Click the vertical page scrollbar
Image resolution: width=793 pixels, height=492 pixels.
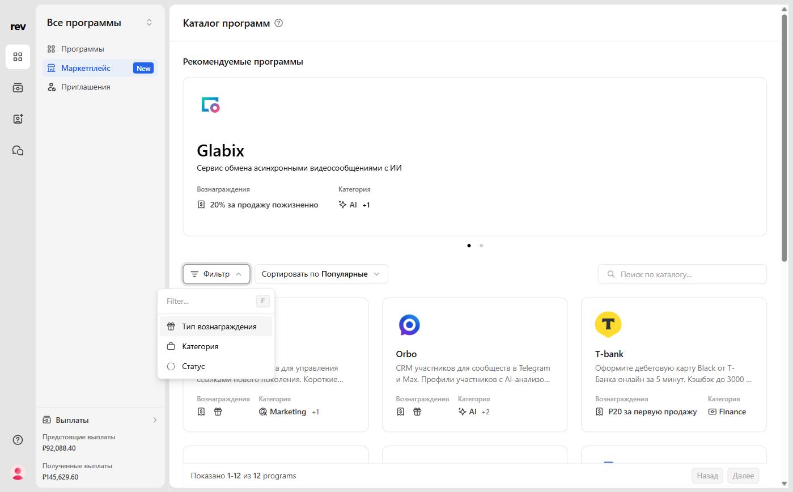pos(785,137)
